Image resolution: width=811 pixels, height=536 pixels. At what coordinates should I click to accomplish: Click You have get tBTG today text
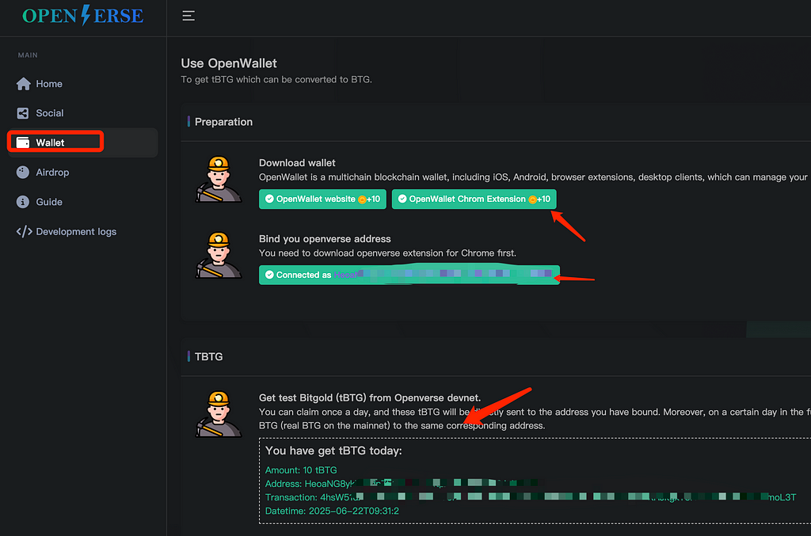[333, 450]
